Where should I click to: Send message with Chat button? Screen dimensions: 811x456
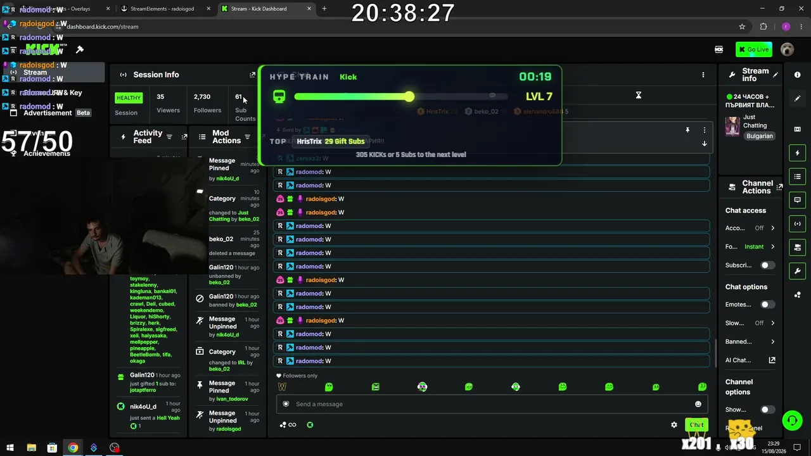pos(696,425)
